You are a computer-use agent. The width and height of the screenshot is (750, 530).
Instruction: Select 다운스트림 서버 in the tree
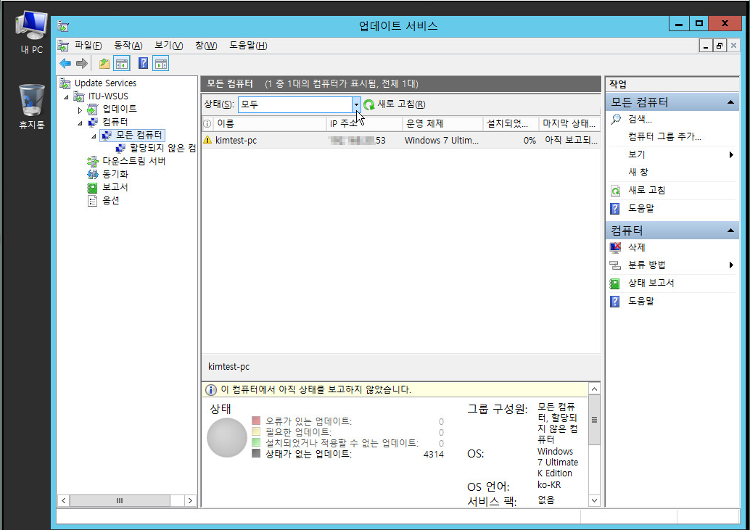tap(133, 161)
